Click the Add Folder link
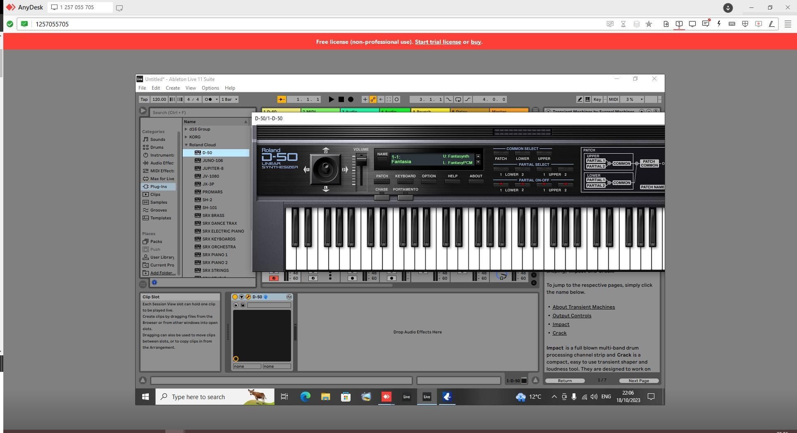 click(163, 273)
